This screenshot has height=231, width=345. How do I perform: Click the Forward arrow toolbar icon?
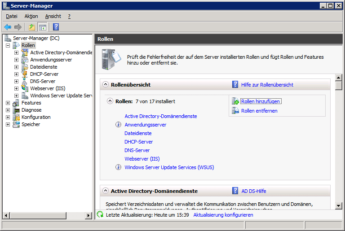[18, 27]
